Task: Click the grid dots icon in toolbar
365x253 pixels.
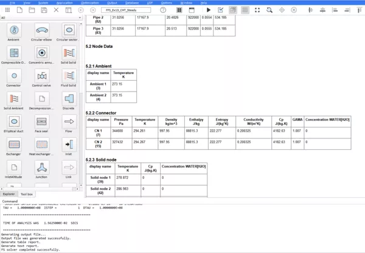Action: coord(7,10)
